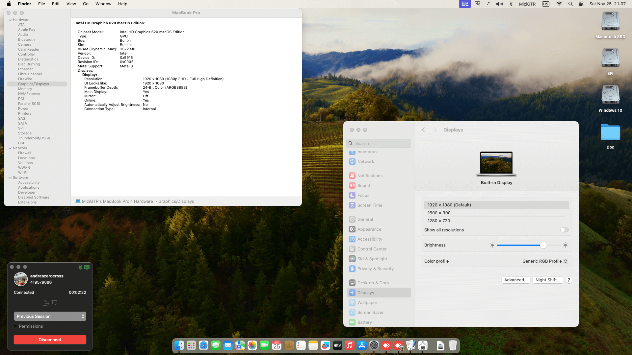Select Thunderbolt/USB4 in System Information sidebar
The width and height of the screenshot is (632, 355).
pyautogui.click(x=34, y=138)
